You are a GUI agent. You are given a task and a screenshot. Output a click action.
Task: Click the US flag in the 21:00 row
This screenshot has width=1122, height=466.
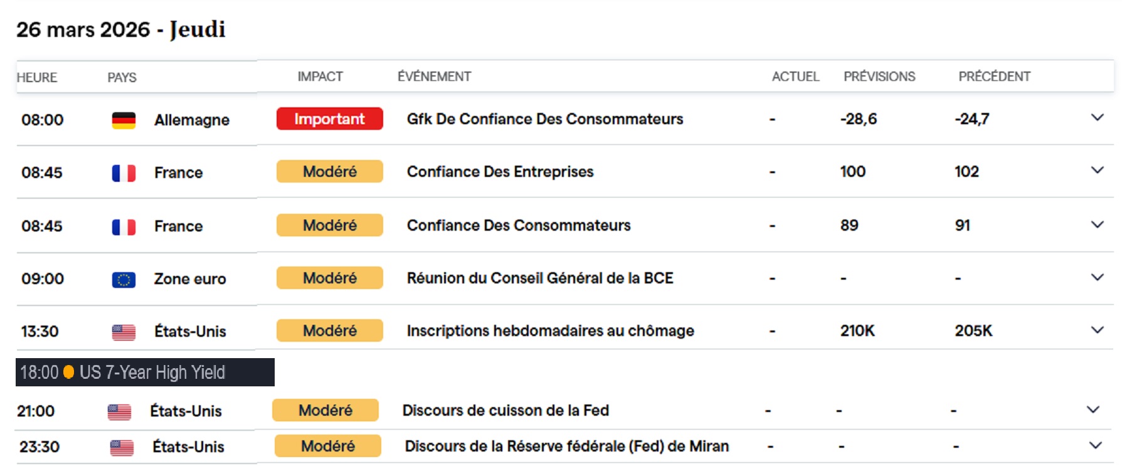tap(119, 412)
